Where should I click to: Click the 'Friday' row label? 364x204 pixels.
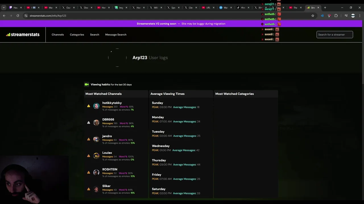click(x=156, y=175)
